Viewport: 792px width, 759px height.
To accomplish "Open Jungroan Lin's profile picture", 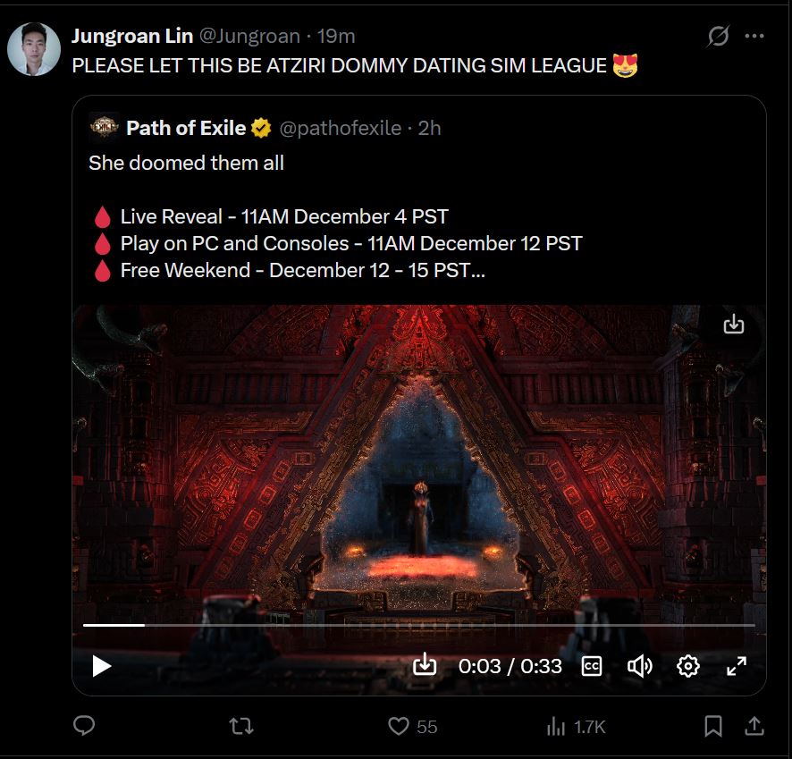I will click(34, 49).
